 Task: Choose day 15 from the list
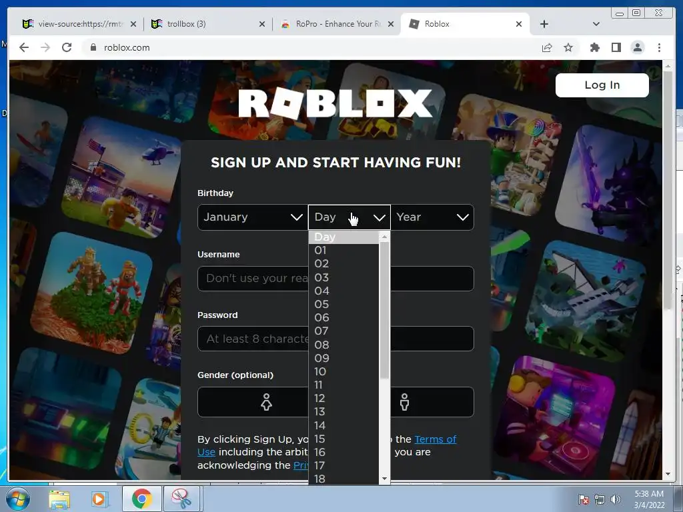pyautogui.click(x=344, y=439)
